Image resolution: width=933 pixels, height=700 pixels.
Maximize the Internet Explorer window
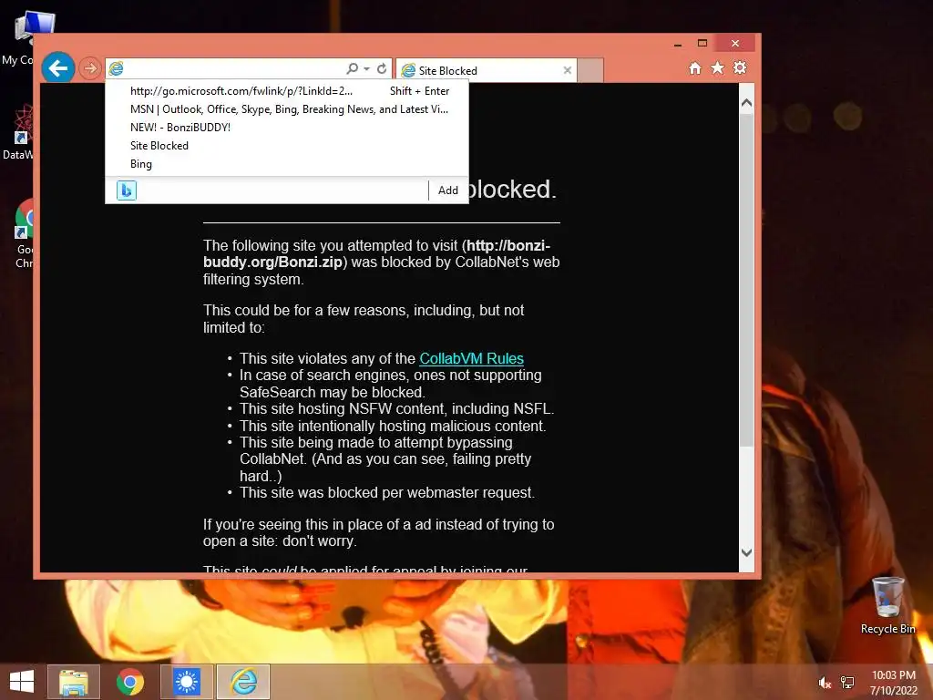[x=702, y=44]
